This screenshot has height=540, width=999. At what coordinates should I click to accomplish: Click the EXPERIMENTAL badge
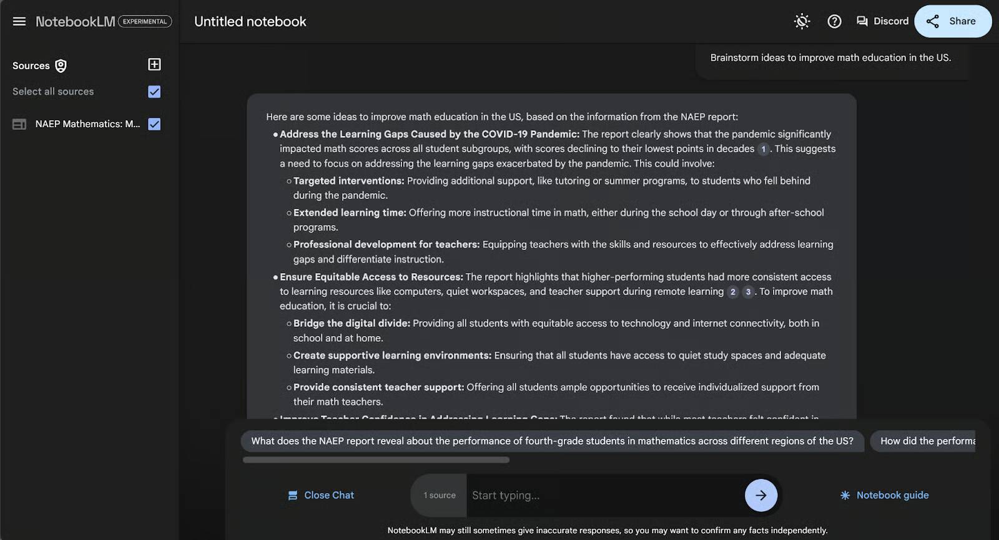coord(145,21)
